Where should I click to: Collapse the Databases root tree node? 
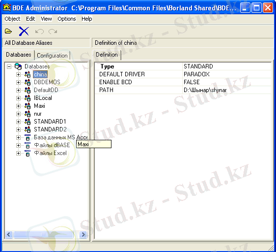pyautogui.click(x=9, y=66)
